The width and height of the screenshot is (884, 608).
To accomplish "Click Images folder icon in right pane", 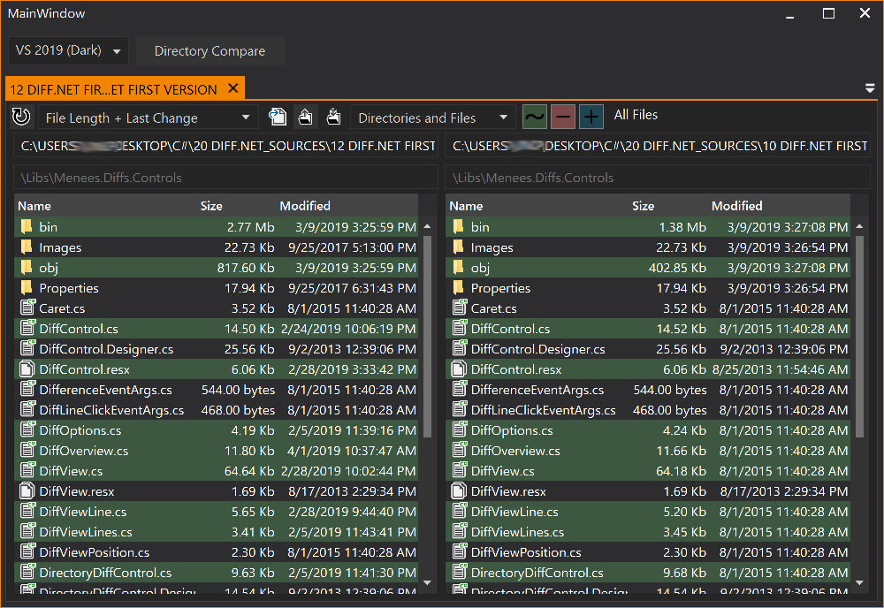I will [x=458, y=247].
